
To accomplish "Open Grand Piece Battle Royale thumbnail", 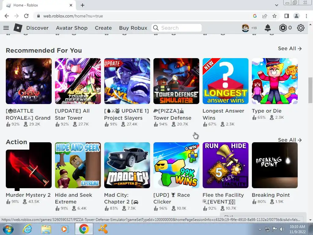I will pos(29,81).
